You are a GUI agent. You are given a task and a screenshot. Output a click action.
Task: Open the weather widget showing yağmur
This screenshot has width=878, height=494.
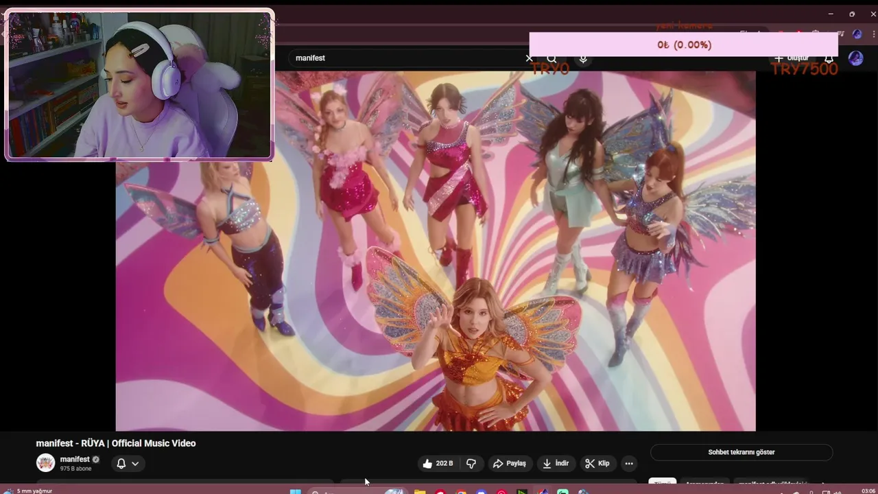[x=29, y=491]
